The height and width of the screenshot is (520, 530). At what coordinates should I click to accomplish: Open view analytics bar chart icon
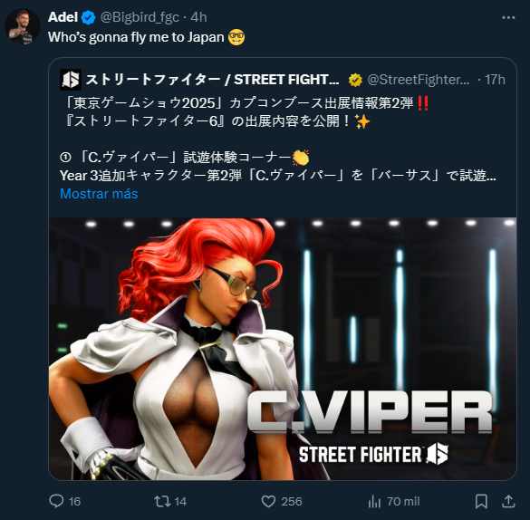pos(374,501)
